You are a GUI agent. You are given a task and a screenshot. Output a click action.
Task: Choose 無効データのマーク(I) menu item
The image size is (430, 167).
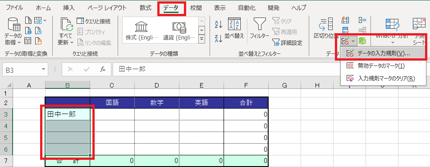pyautogui.click(x=384, y=66)
